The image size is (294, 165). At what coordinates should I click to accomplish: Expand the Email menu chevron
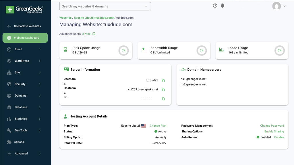(40, 49)
